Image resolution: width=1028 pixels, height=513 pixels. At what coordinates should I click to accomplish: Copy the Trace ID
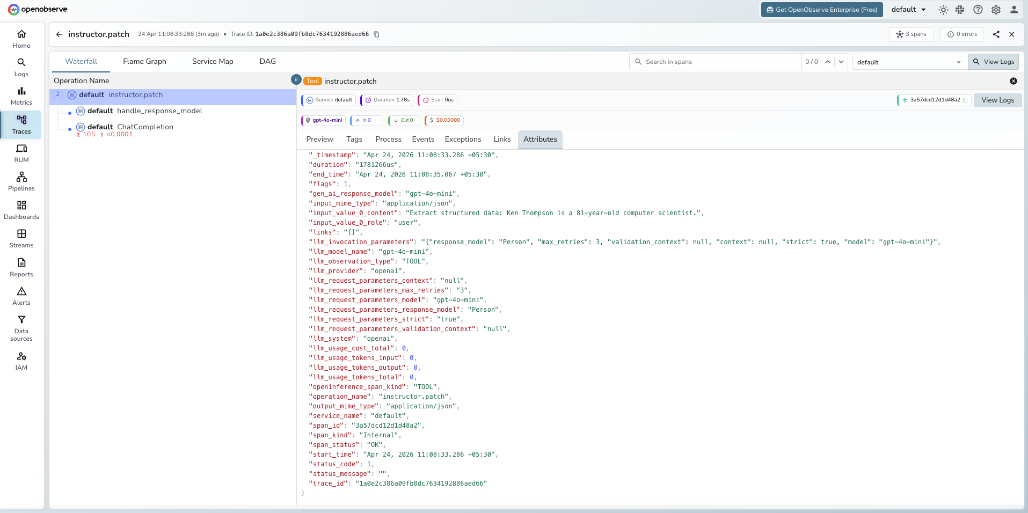click(x=376, y=34)
